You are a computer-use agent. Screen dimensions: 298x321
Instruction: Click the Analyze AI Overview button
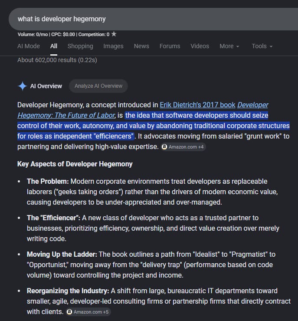pos(98,86)
